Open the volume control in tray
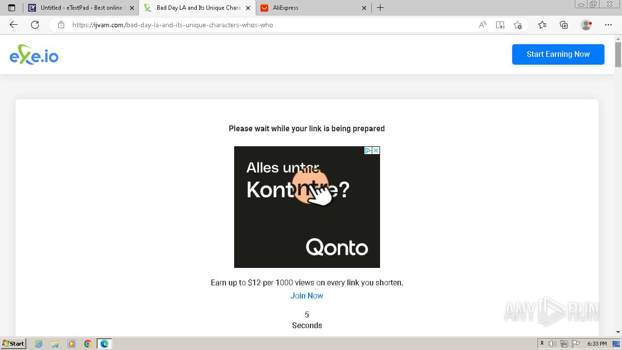622x350 pixels. [553, 344]
